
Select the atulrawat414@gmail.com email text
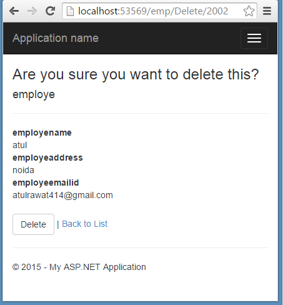(x=62, y=195)
